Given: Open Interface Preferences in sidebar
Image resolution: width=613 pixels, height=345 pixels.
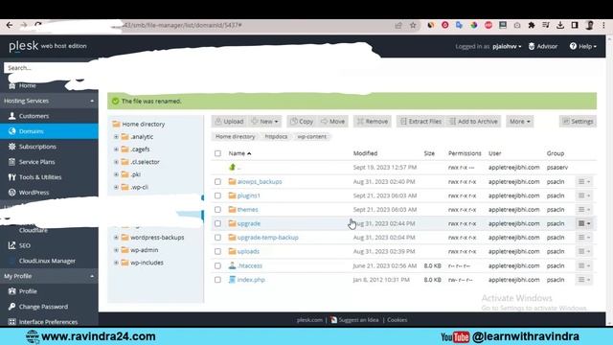Looking at the screenshot, I should point(49,322).
